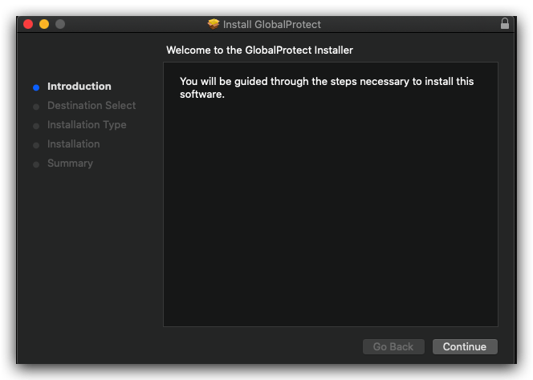Select the Installation step
533x380 pixels.
point(73,144)
